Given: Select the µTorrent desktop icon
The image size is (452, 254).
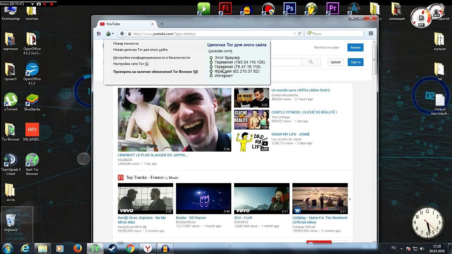Looking at the screenshot, I should (11, 102).
